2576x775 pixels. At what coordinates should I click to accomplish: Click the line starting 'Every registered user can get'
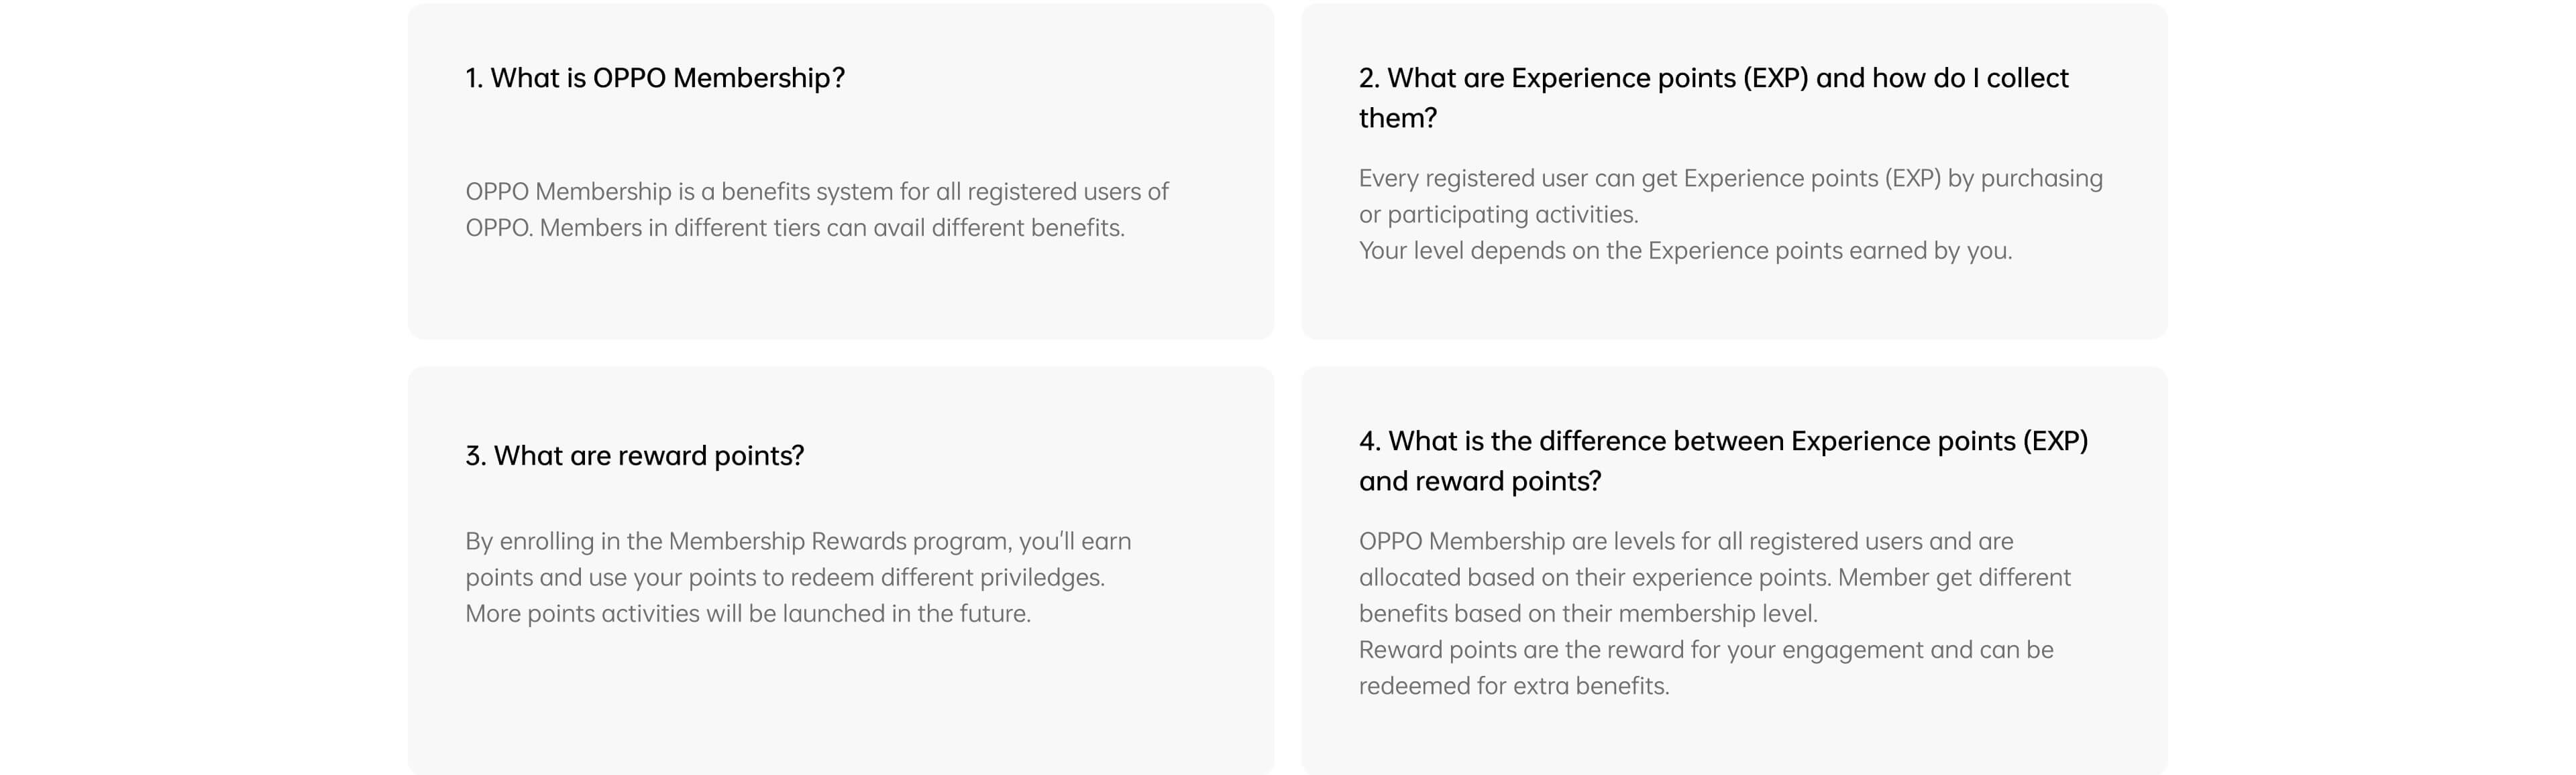(1730, 179)
